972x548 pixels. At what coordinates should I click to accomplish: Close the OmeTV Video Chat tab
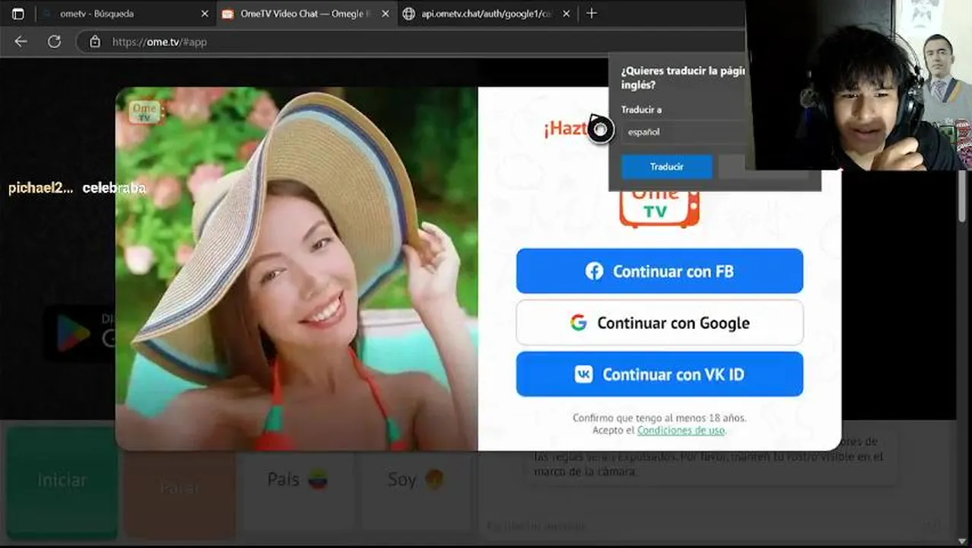(x=386, y=14)
